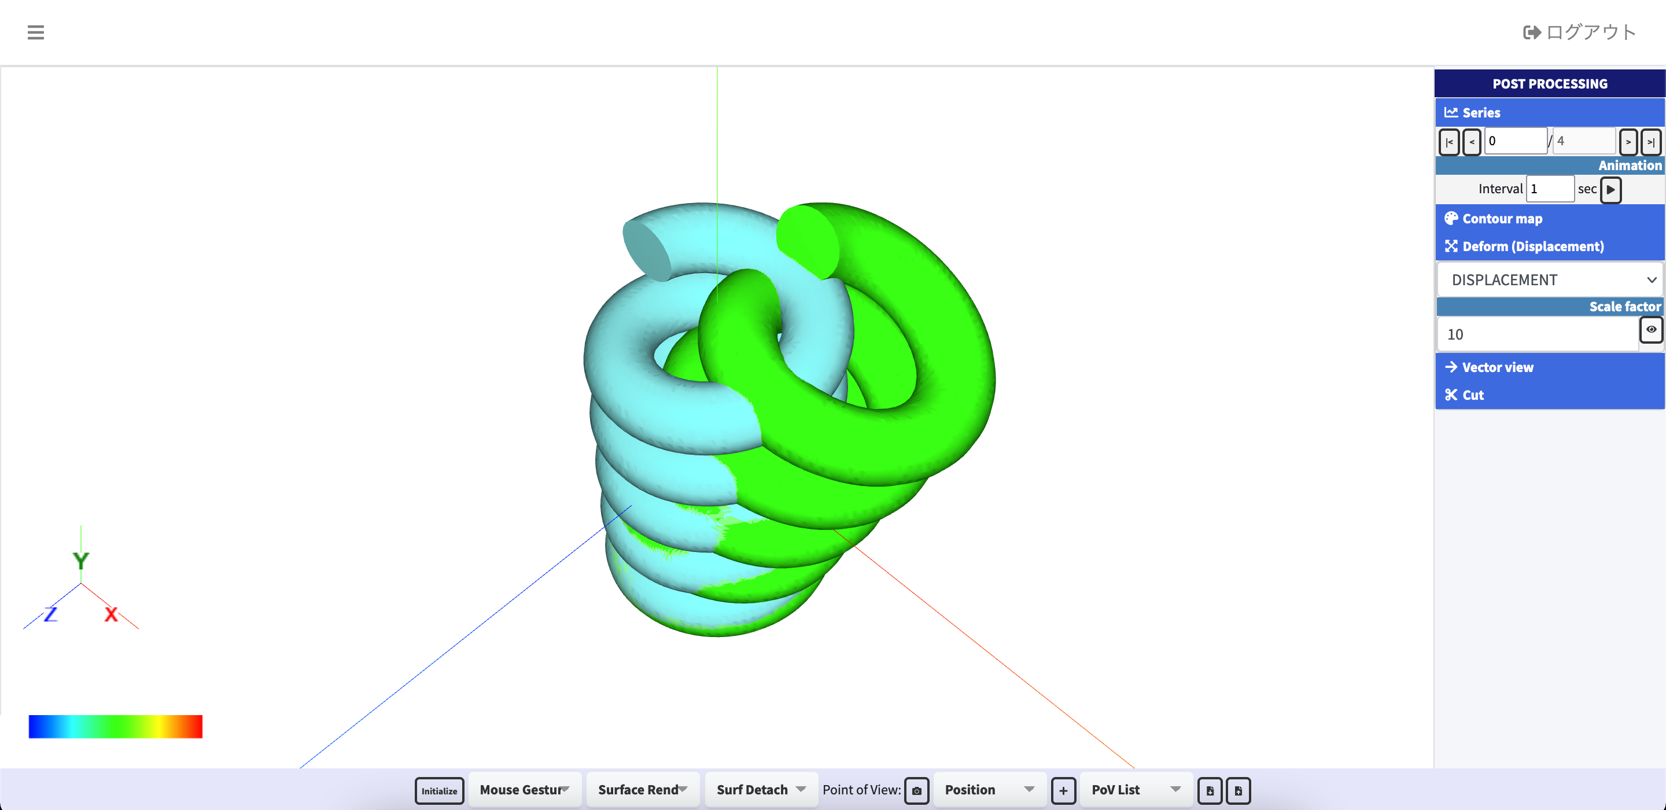Click the Z axis label
The width and height of the screenshot is (1666, 810).
(50, 614)
